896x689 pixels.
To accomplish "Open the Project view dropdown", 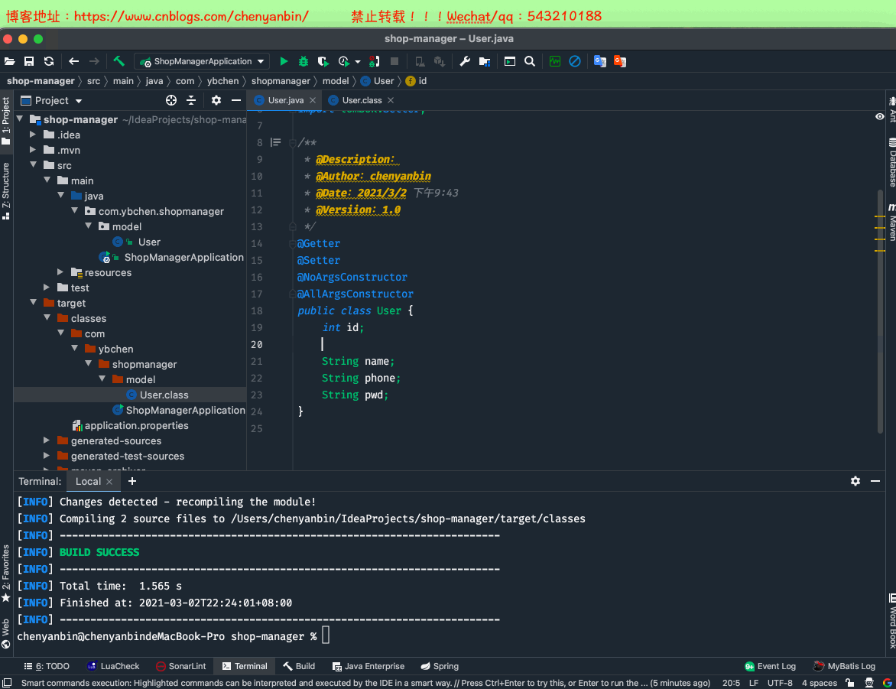I will coord(51,100).
